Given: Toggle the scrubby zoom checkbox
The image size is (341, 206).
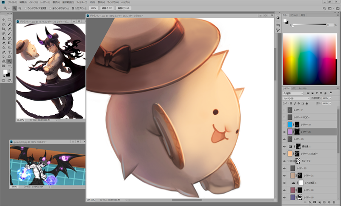Looking at the screenshot, I should [x=73, y=8].
